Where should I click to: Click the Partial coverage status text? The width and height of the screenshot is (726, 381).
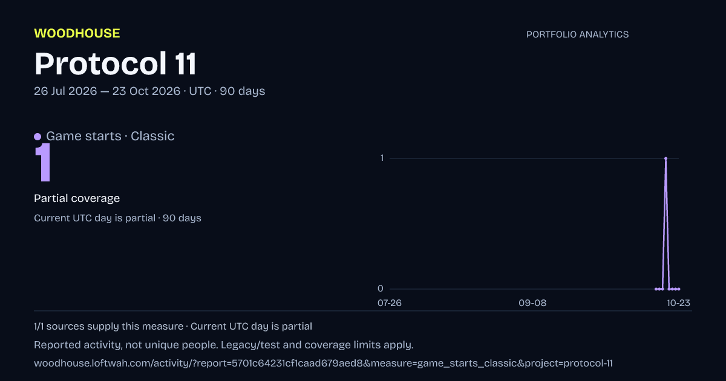(x=77, y=198)
